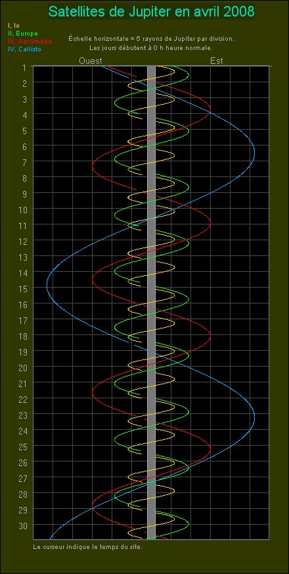Viewport: 289px width, 574px height.
Task: Select the 'II, Europe' legend entry
Action: point(22,34)
